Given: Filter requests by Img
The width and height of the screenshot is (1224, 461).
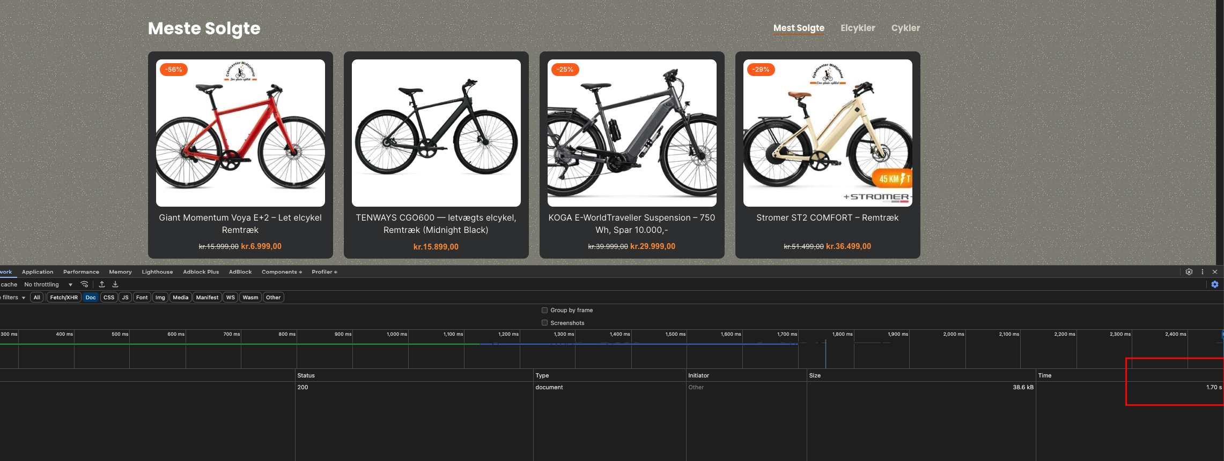Looking at the screenshot, I should 160,298.
